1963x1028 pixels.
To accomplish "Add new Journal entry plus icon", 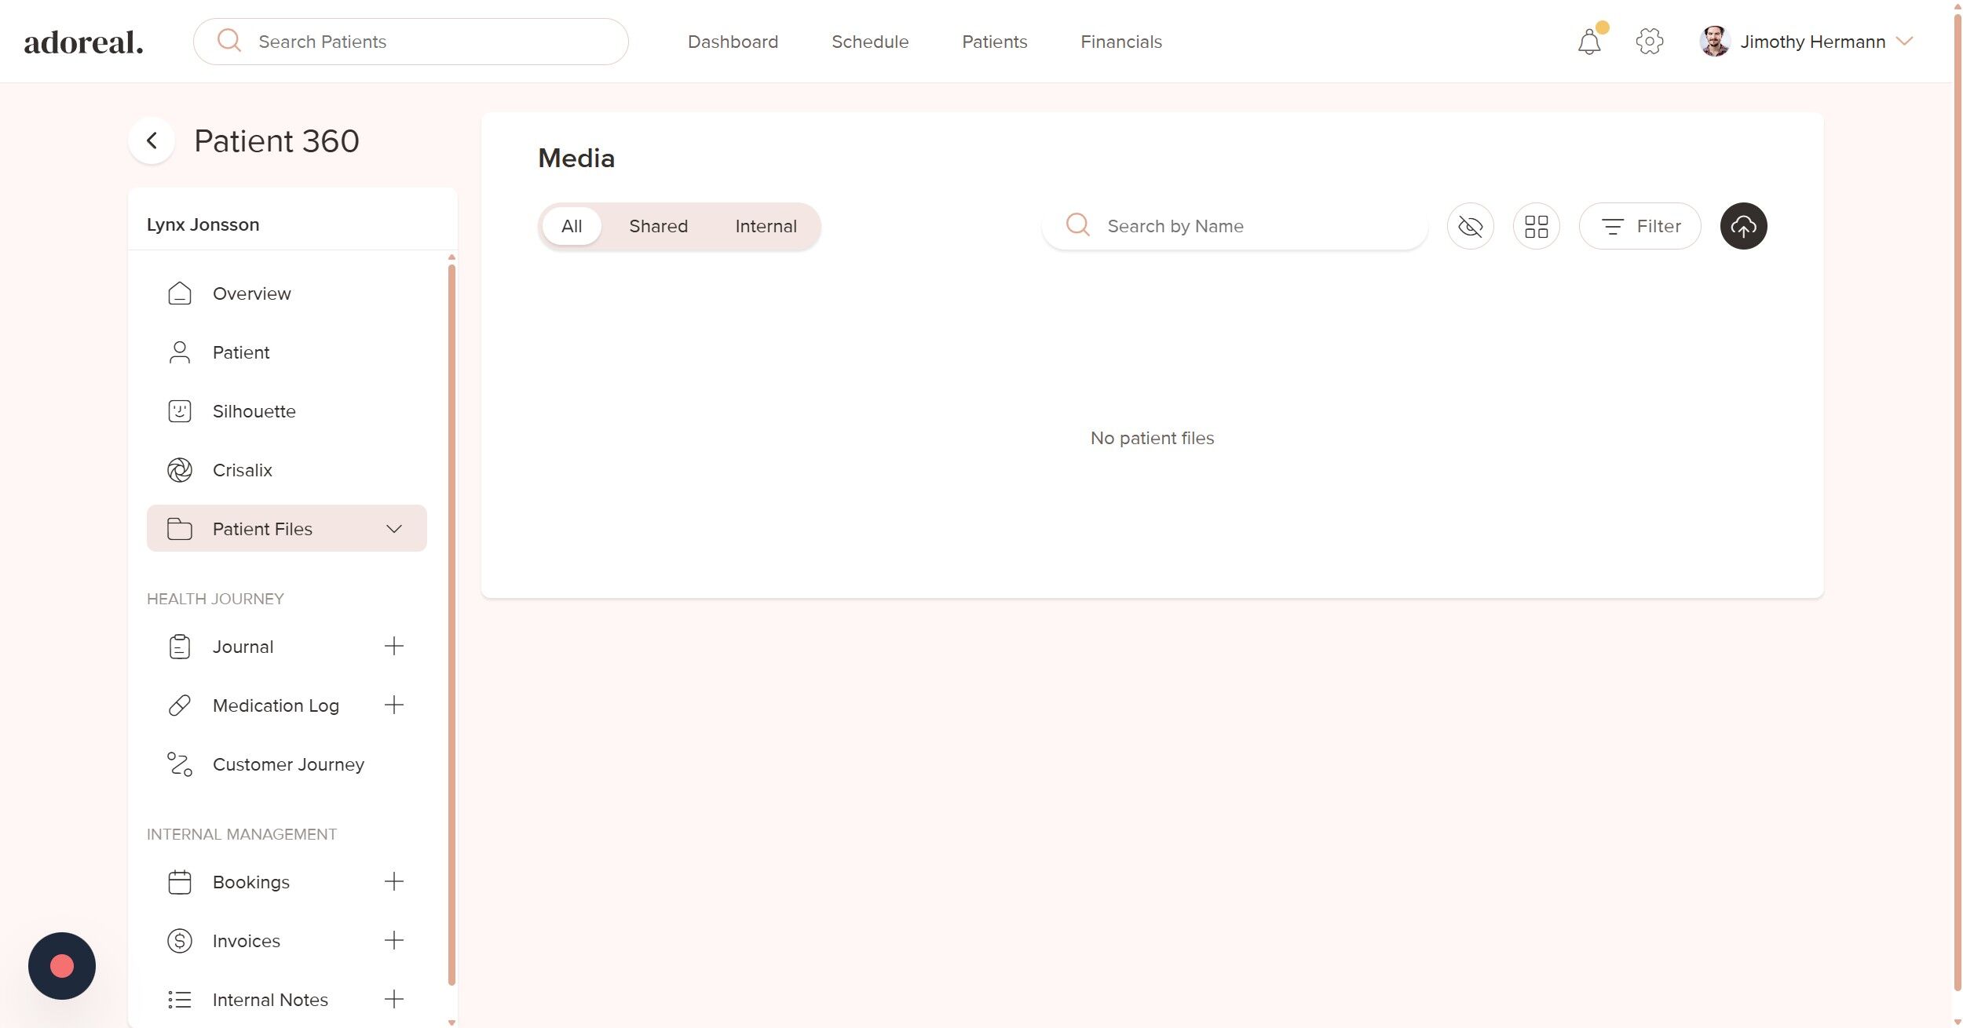I will click(x=393, y=646).
